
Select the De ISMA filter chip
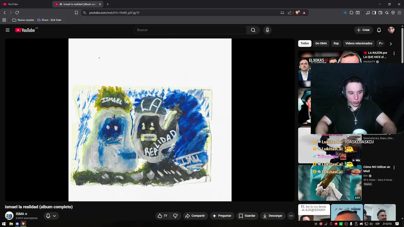[x=321, y=44]
